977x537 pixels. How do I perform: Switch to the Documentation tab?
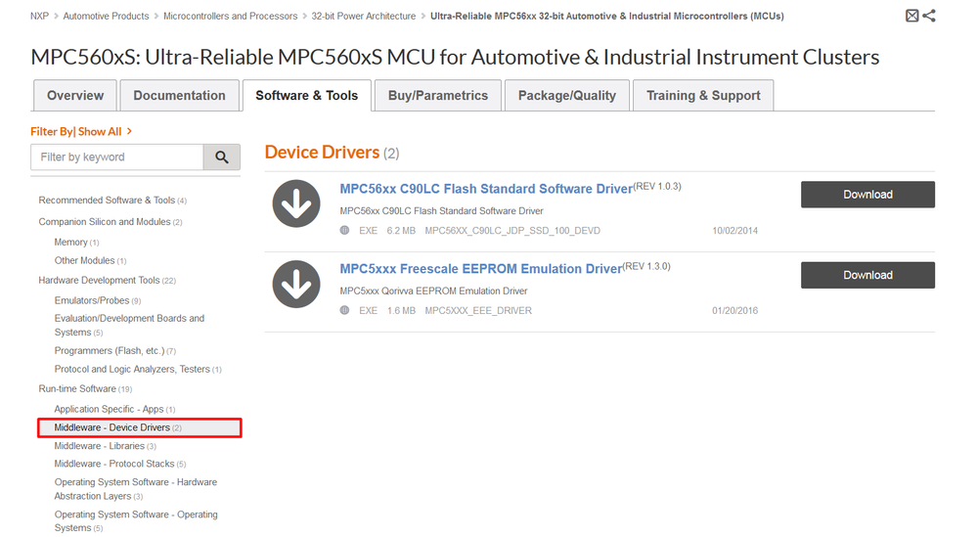[x=179, y=96]
